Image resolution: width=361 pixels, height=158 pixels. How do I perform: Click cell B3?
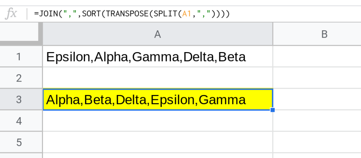pyautogui.click(x=317, y=100)
